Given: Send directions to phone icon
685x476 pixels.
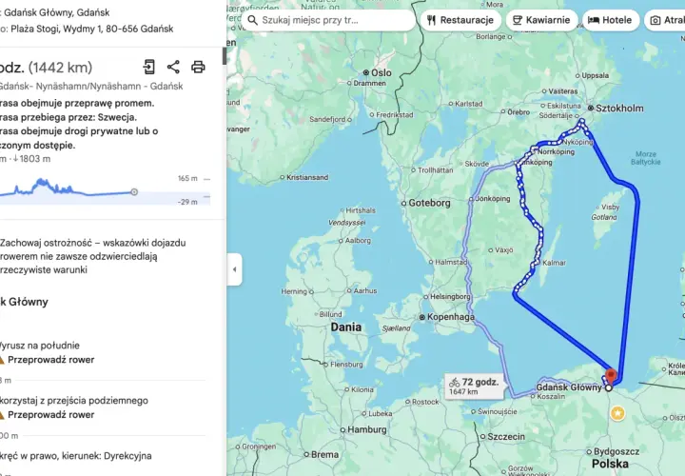Looking at the screenshot, I should 149,67.
